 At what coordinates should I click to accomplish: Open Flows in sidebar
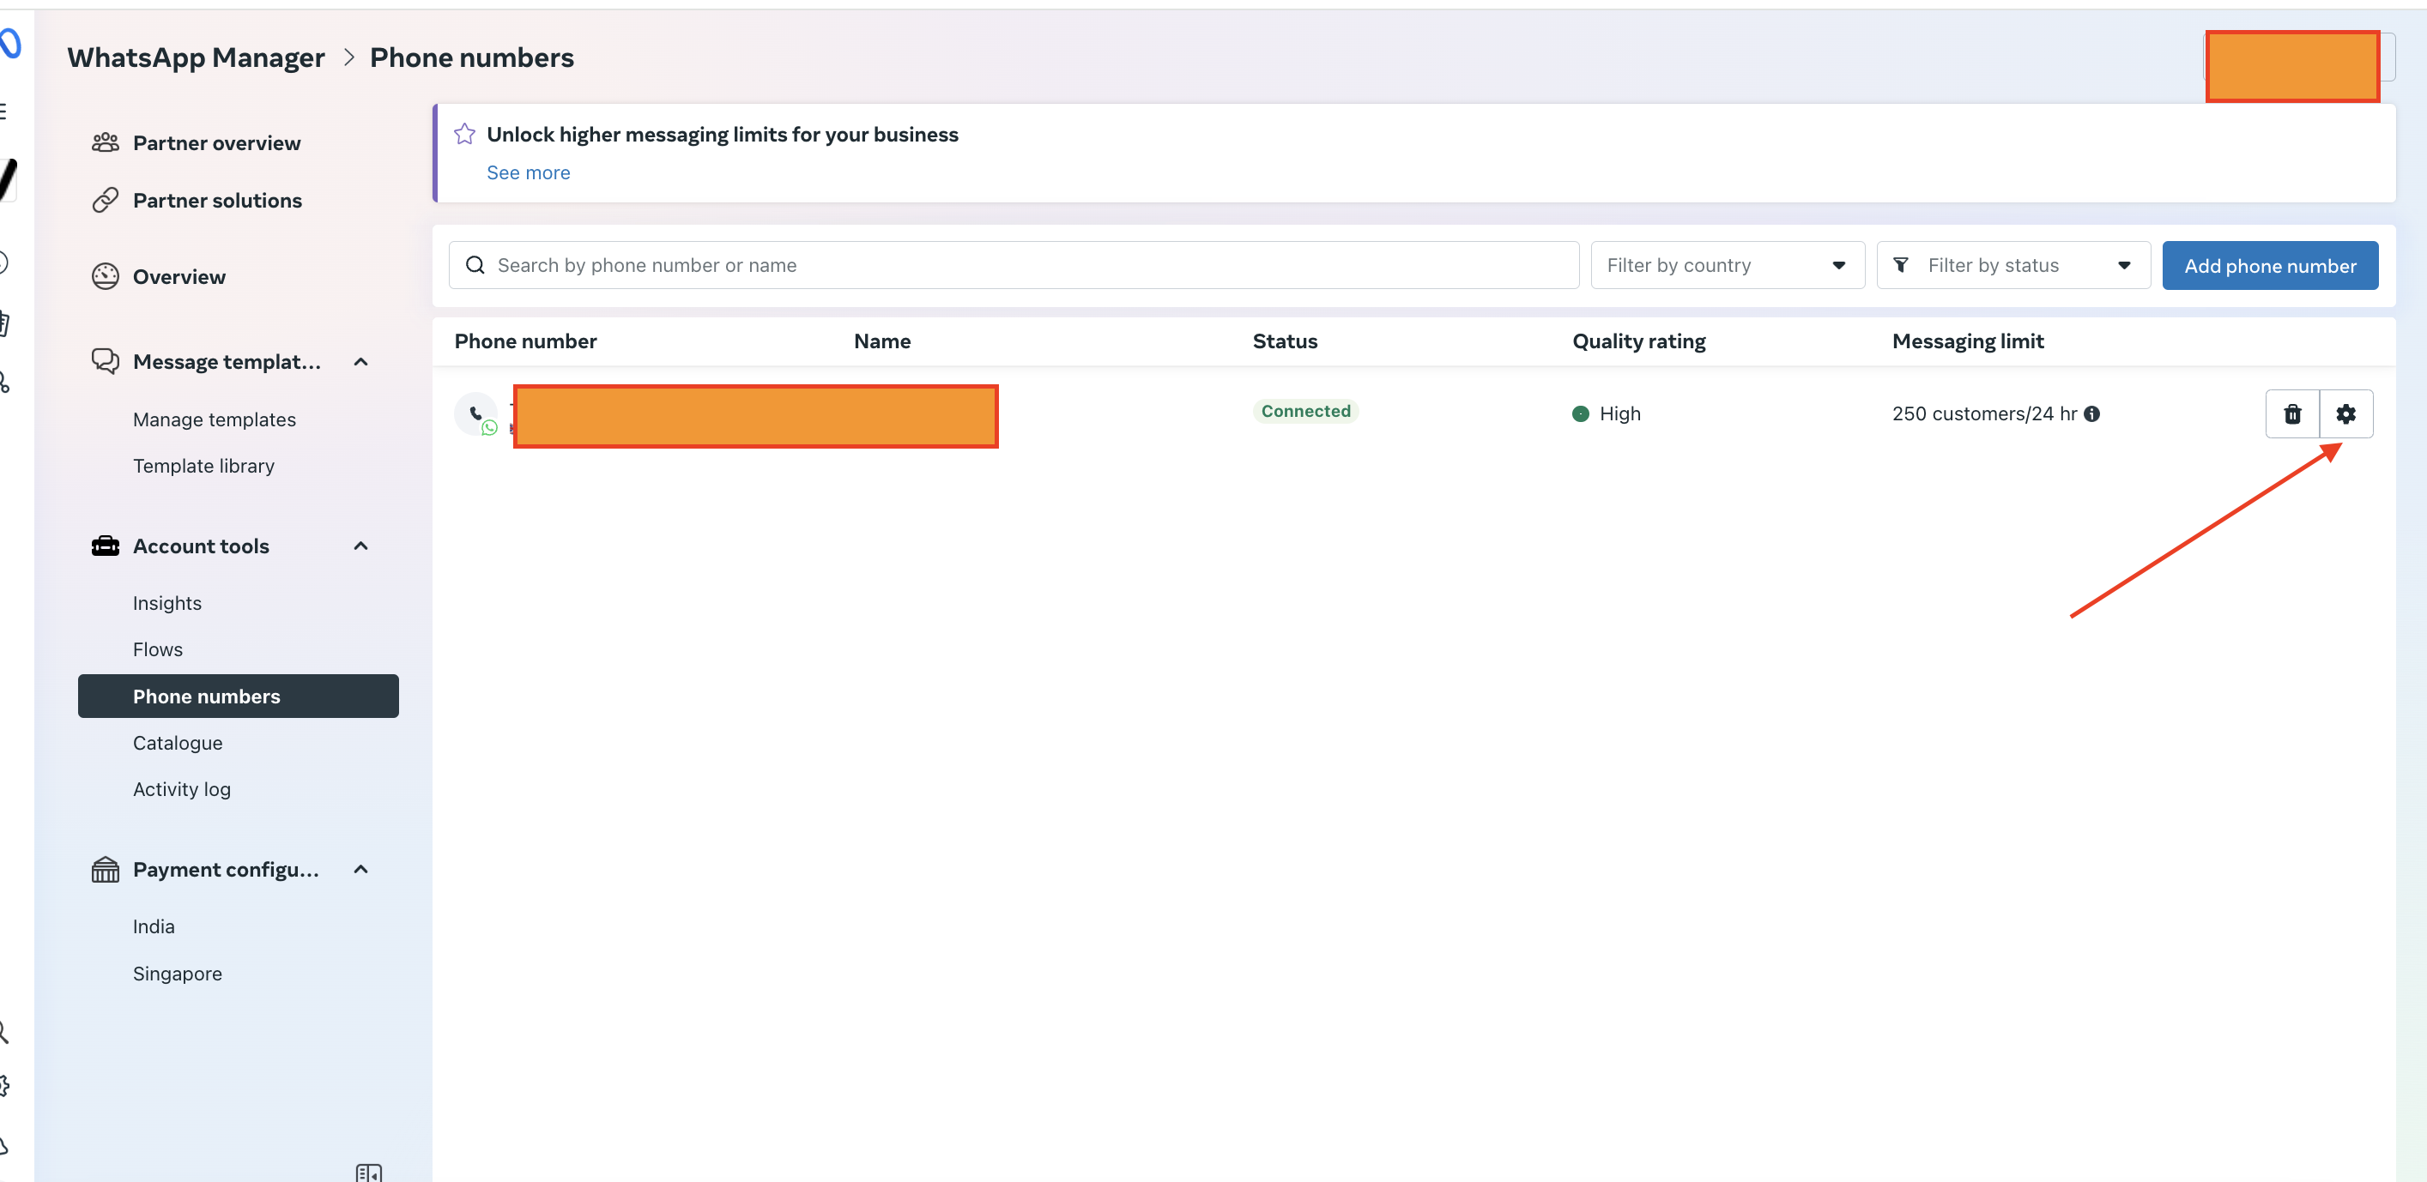point(157,649)
